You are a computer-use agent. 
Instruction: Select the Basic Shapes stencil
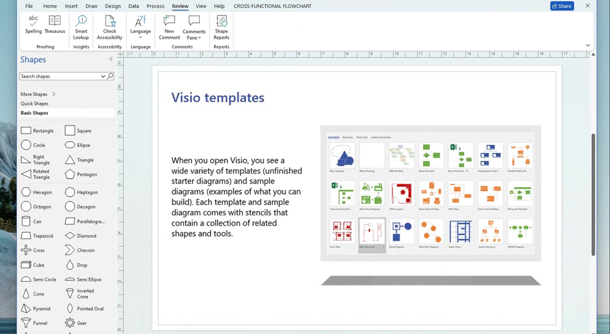pos(67,113)
